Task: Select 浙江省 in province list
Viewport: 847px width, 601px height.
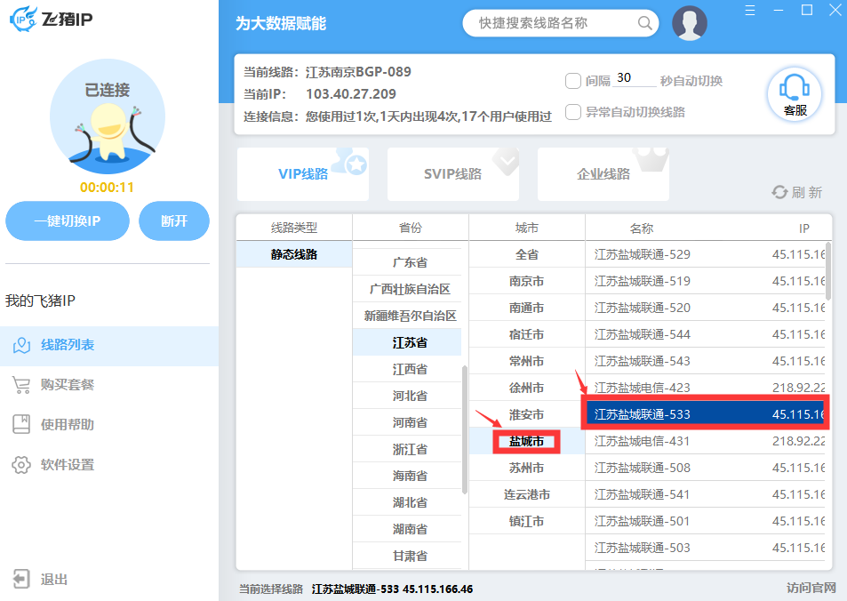Action: (410, 449)
